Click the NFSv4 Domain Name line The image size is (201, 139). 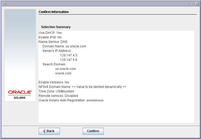pyautogui.click(x=82, y=87)
